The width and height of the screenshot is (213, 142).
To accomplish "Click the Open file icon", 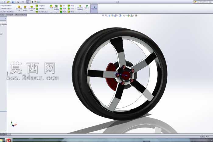I will click(9, 2).
